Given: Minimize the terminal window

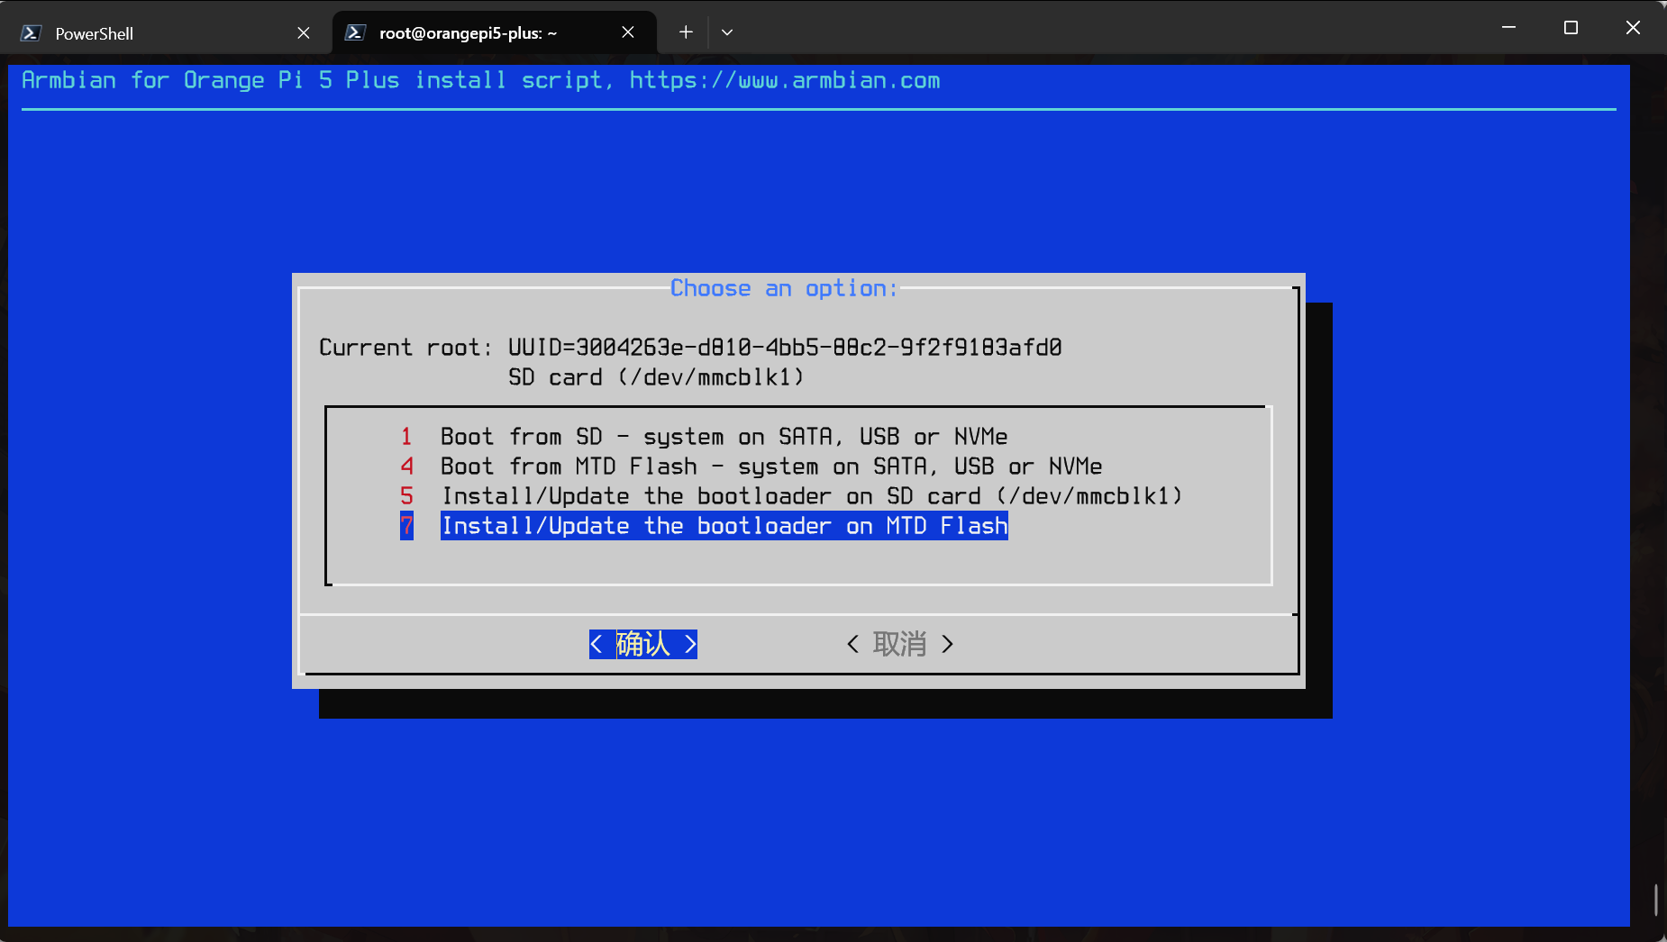Looking at the screenshot, I should coord(1508,28).
